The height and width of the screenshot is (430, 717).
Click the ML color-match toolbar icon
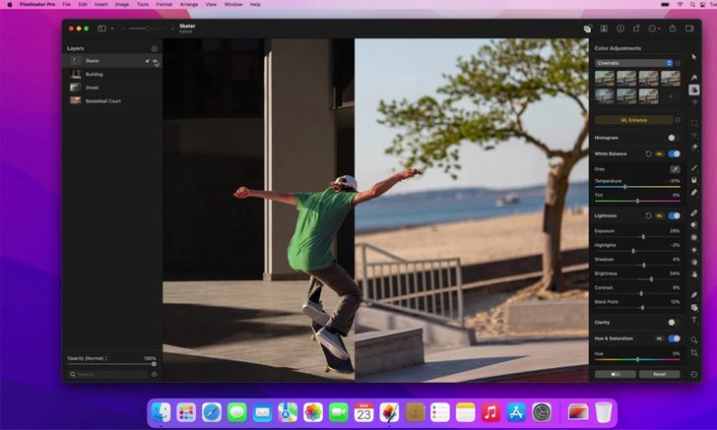click(588, 29)
